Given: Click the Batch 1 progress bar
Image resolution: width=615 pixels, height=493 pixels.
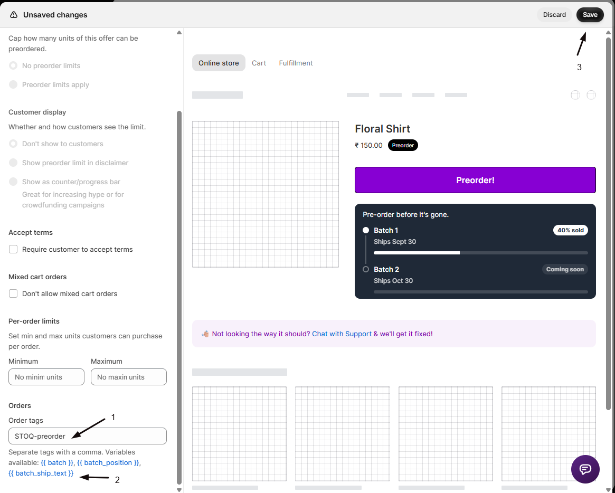Looking at the screenshot, I should pyautogui.click(x=480, y=253).
